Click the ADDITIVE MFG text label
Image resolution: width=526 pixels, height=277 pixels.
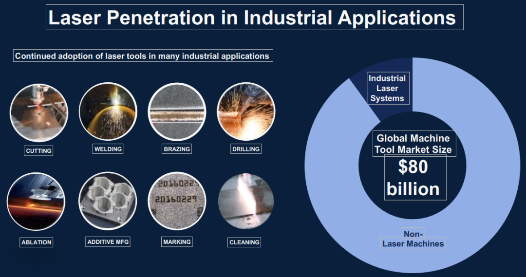[108, 241]
